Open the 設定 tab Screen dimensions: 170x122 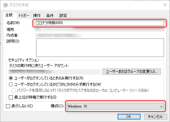pyautogui.click(x=64, y=15)
